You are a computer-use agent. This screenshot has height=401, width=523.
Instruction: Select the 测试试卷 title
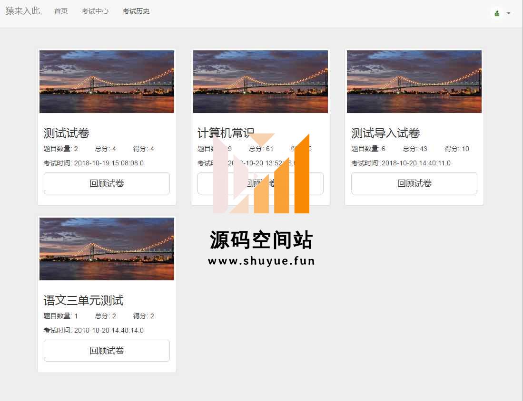(66, 133)
